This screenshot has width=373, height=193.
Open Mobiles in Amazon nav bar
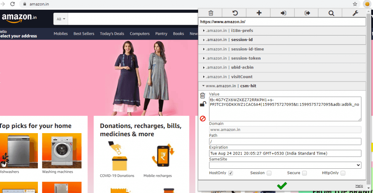(61, 34)
